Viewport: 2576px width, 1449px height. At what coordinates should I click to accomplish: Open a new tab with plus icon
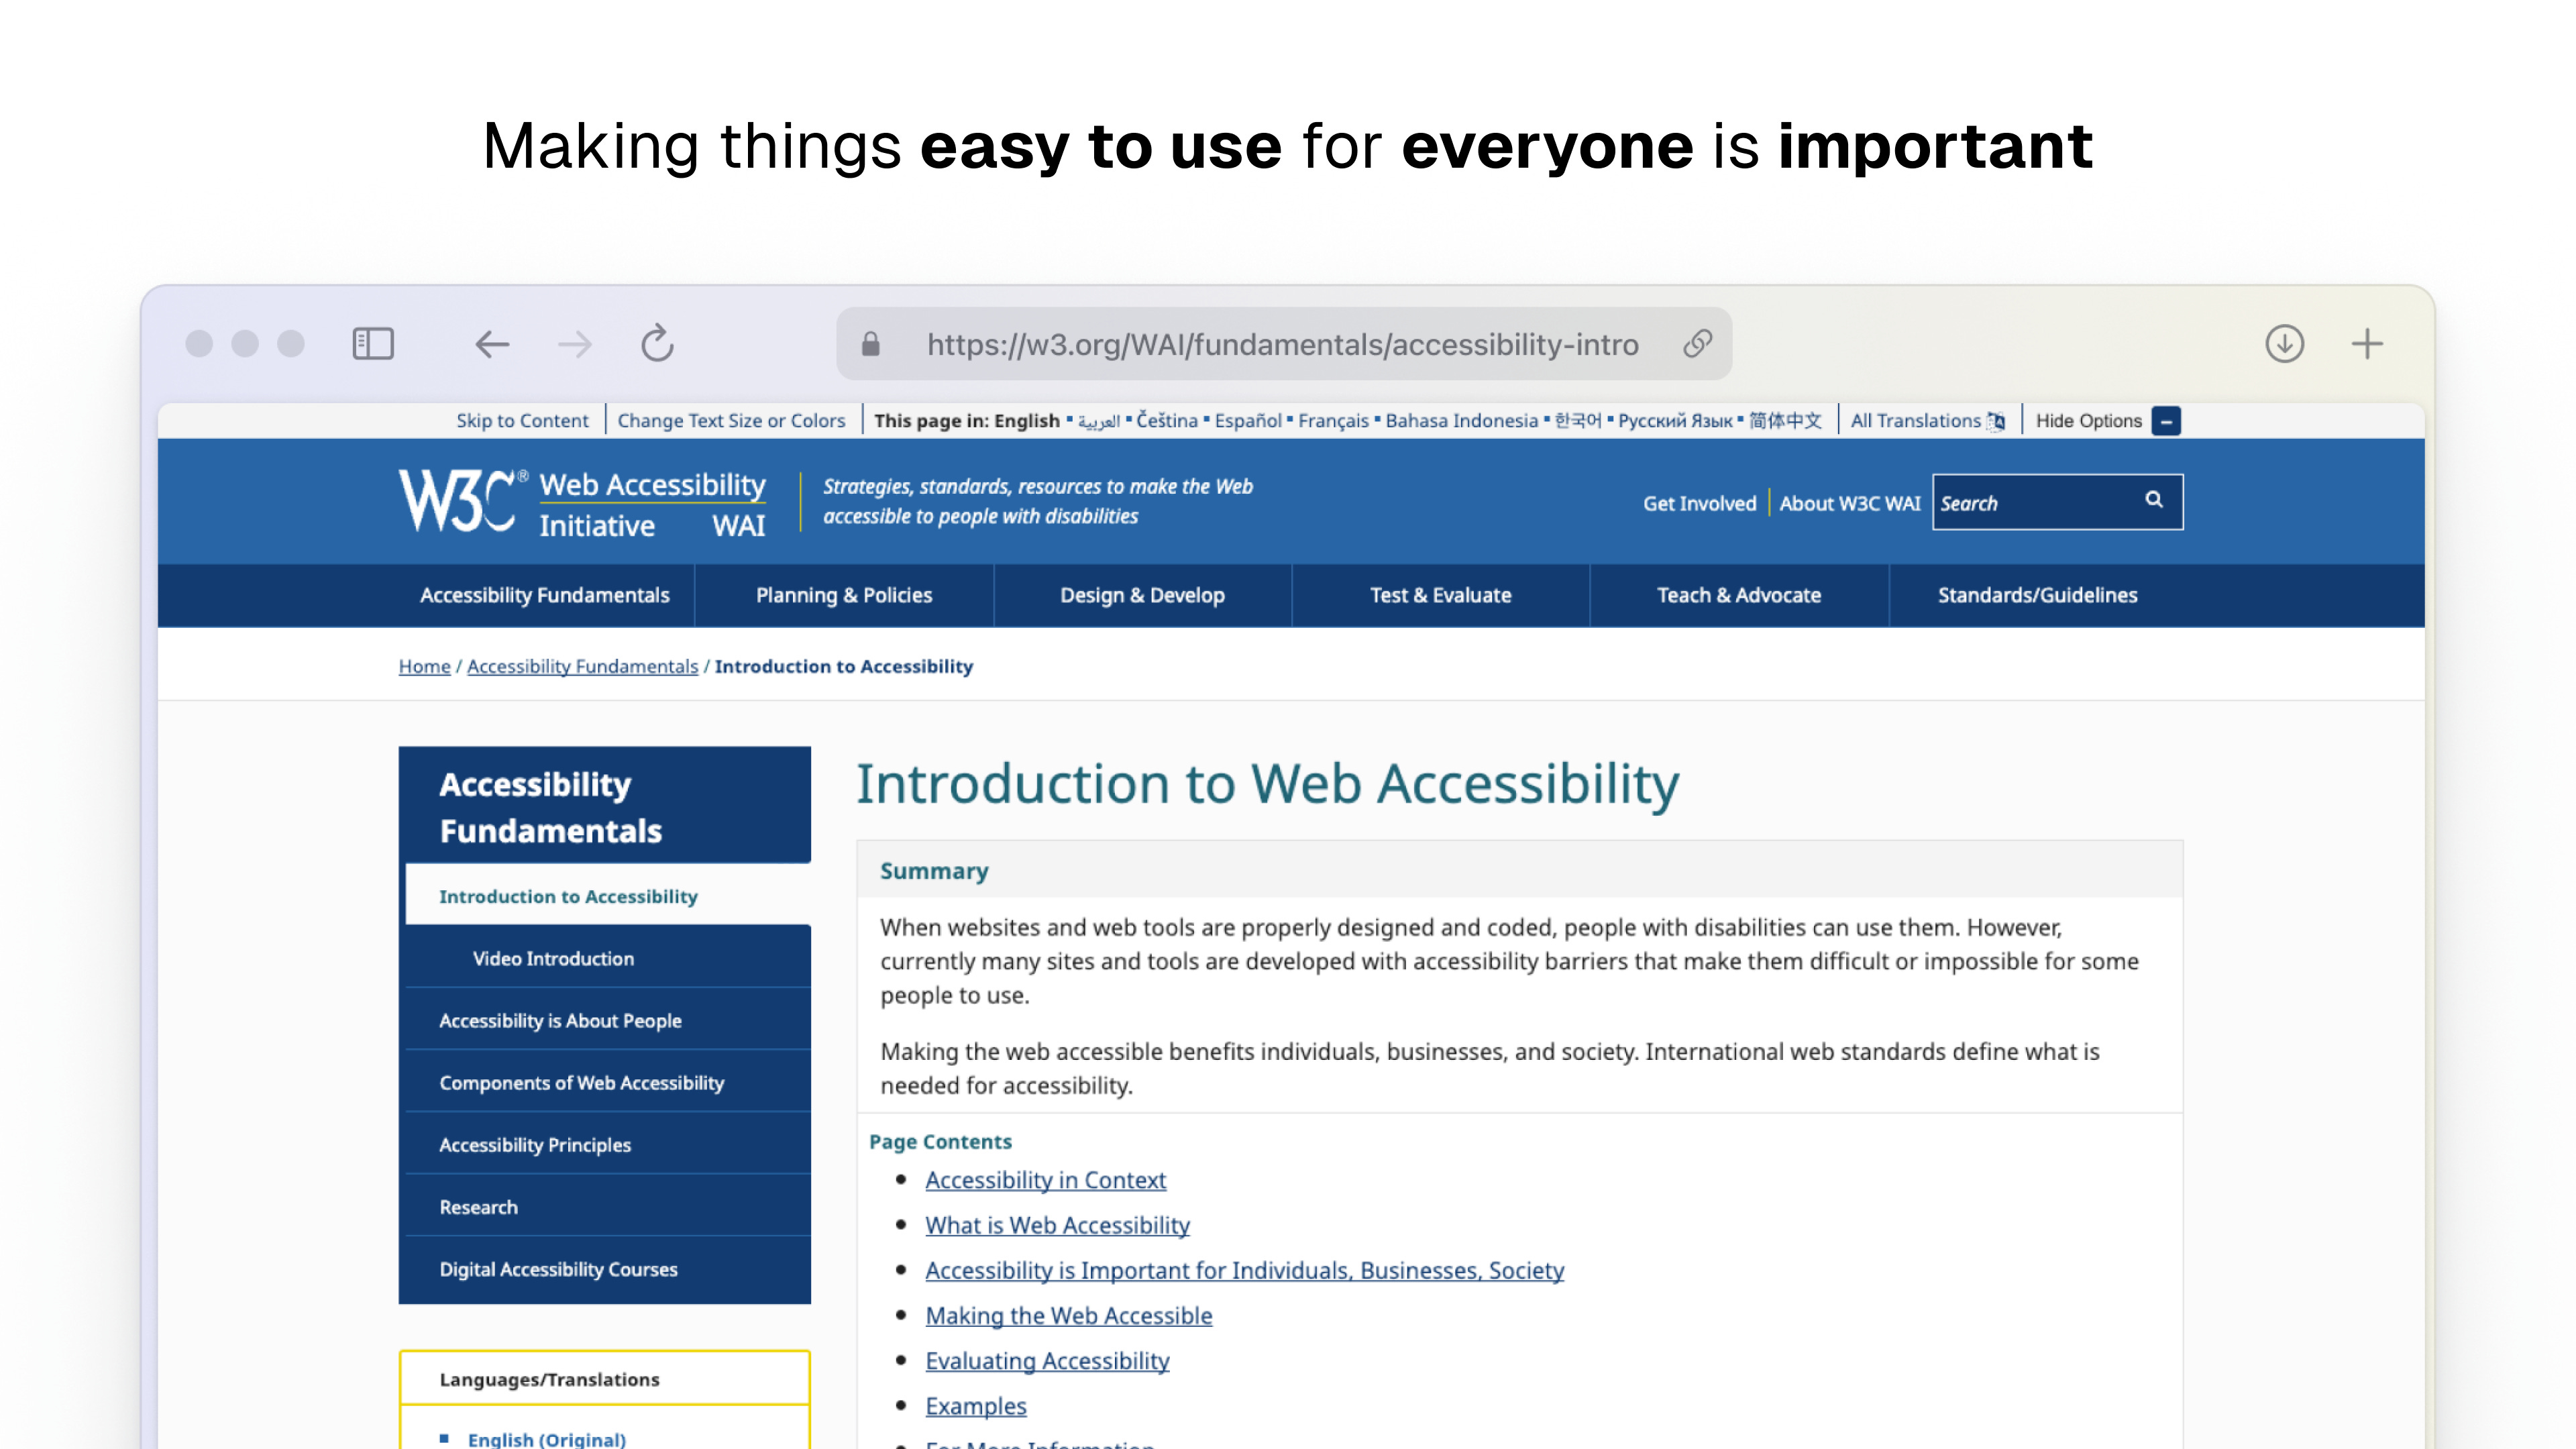tap(2367, 344)
